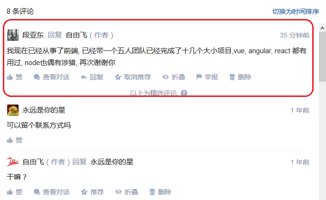The image size is (326, 200).
Task: Like 段亚东's comment with thumbs-up icon
Action: click(x=15, y=77)
